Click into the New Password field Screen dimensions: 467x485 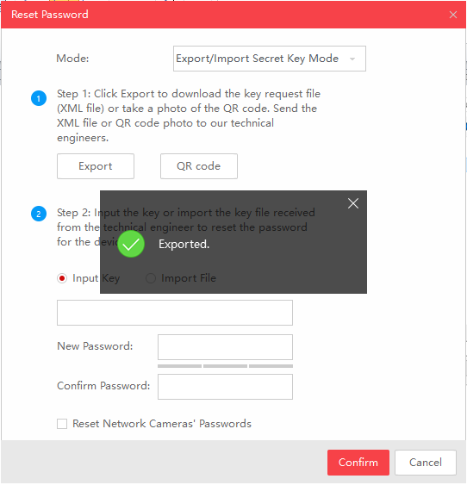coord(225,347)
